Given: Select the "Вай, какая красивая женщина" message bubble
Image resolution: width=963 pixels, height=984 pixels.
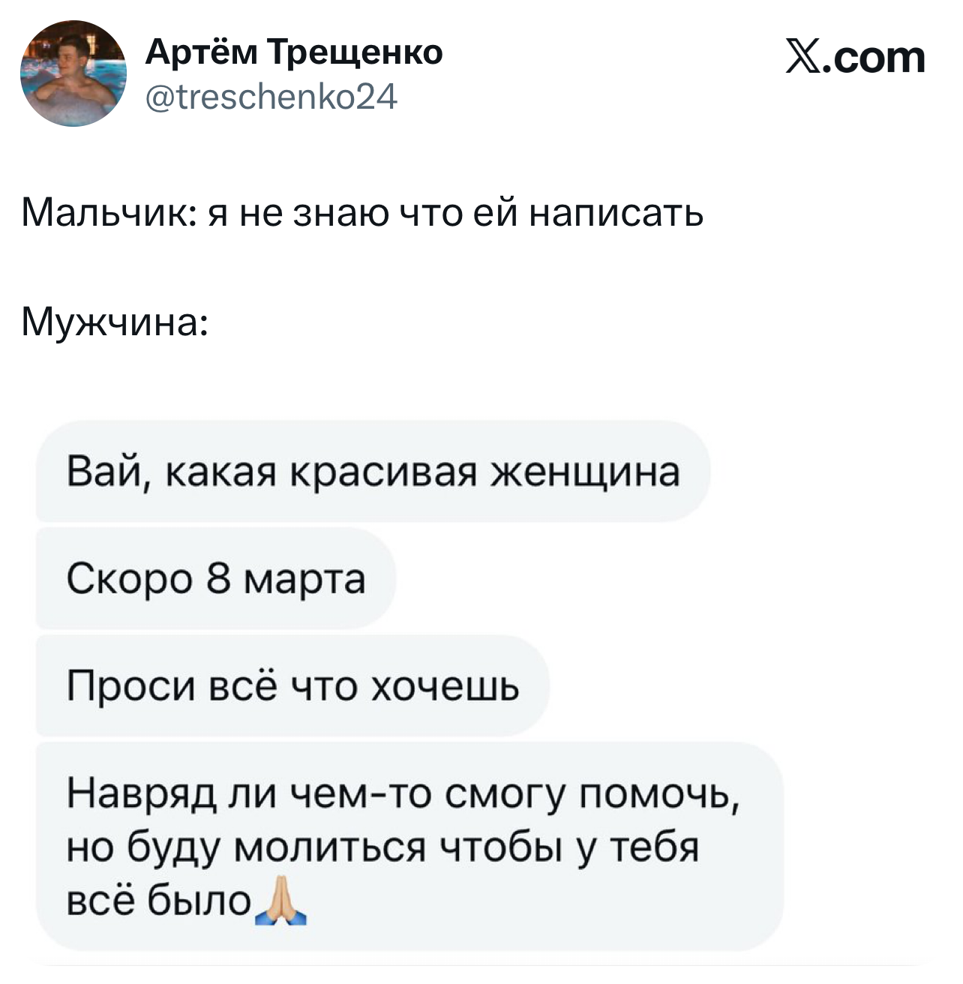Looking at the screenshot, I should pos(373,472).
